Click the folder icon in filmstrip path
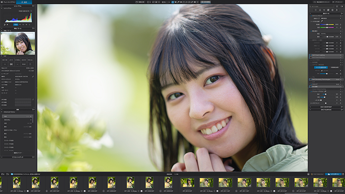This screenshot has height=194, width=345. click(x=12, y=174)
